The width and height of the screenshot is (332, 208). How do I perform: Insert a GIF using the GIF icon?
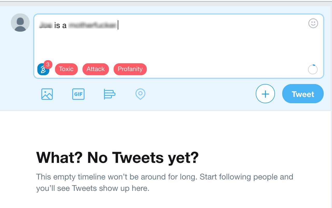(78, 94)
